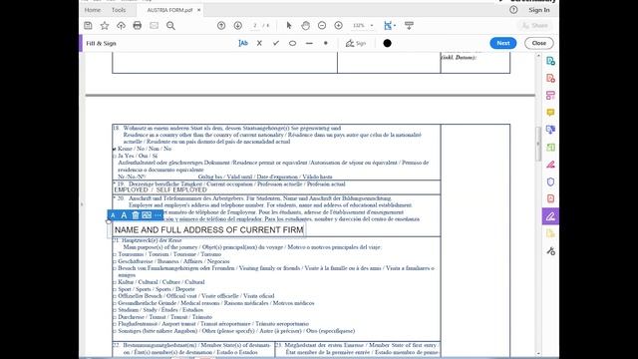Screen dimensions: 638x359
Task: Switch to the Tools tab
Action: pyautogui.click(x=119, y=10)
